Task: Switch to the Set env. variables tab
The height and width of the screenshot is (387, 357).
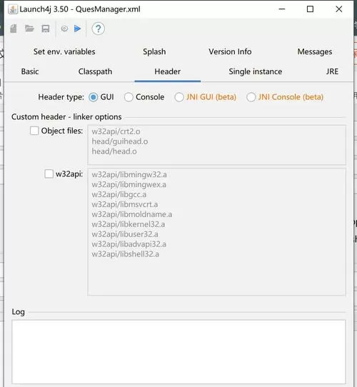Action: click(64, 51)
